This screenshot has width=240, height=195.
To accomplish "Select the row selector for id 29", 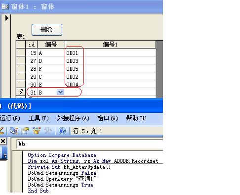I will [x=21, y=76].
